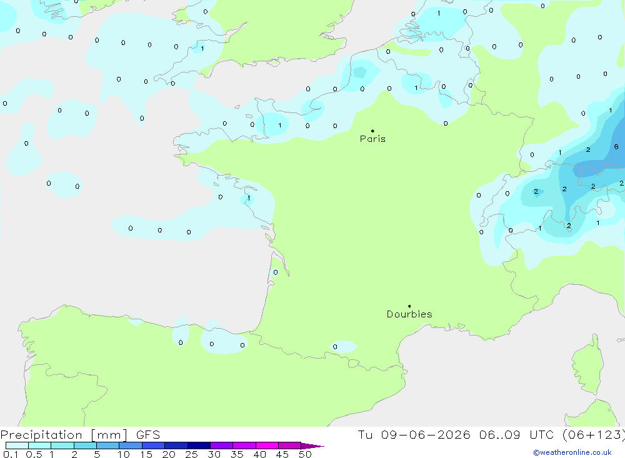Select the 45 mm magenta legend box
The image size is (625, 458).
tap(289, 446)
